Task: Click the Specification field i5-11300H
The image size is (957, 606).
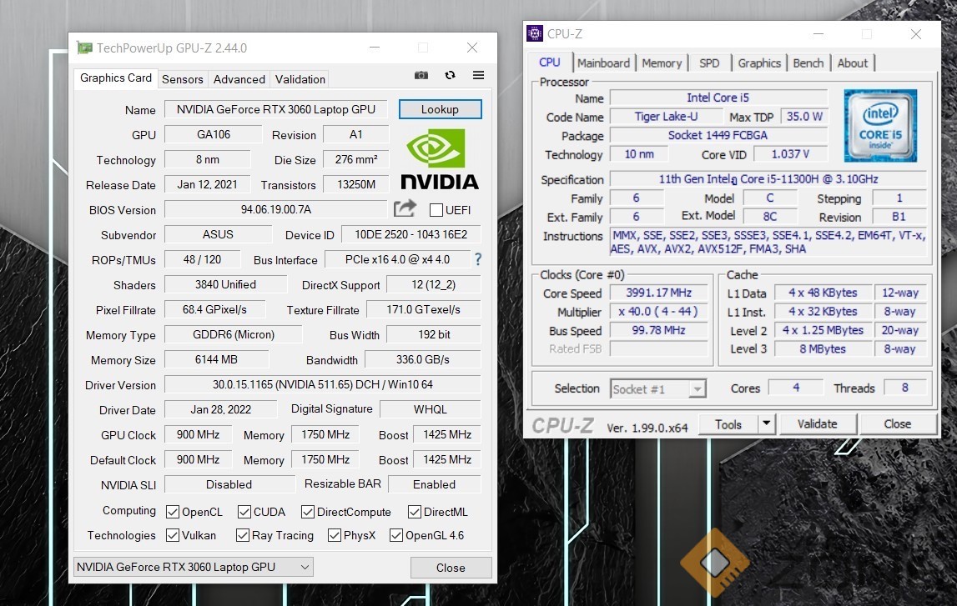Action: point(768,179)
